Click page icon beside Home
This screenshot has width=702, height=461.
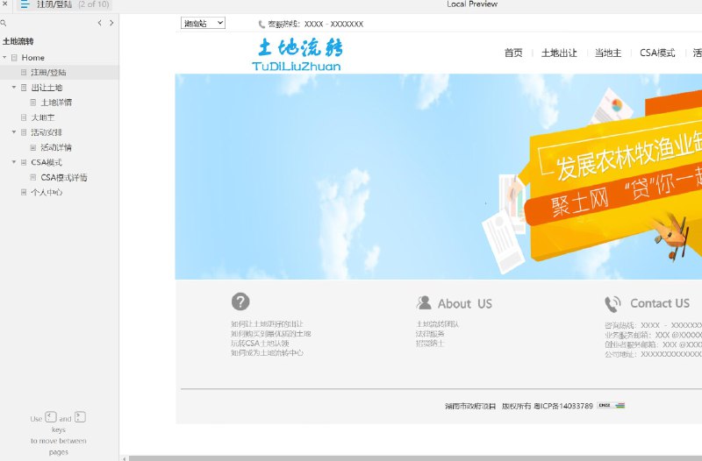tap(14, 58)
